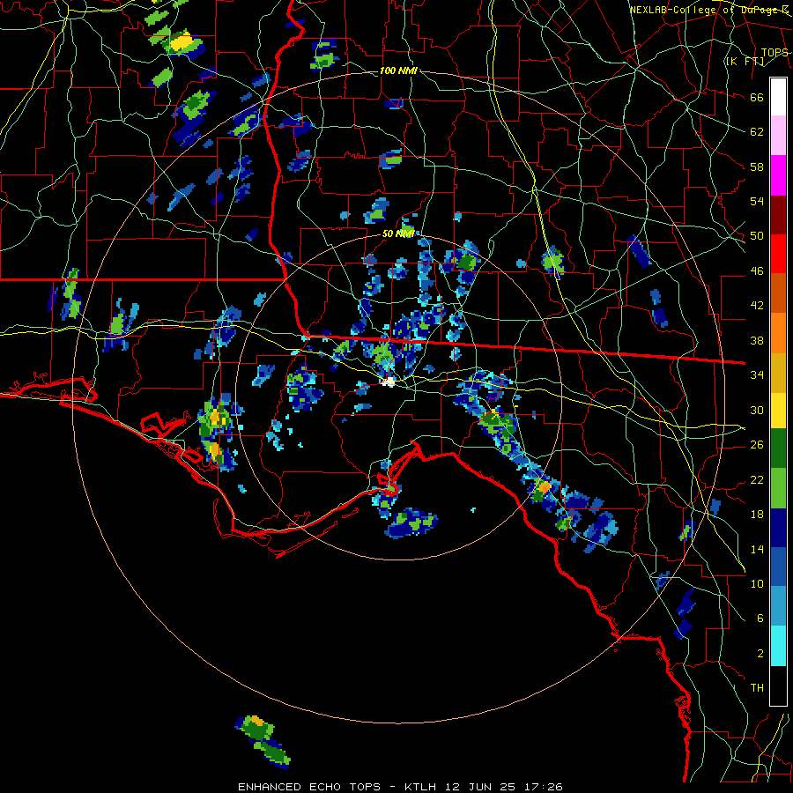Click the "34" legend value

click(757, 374)
